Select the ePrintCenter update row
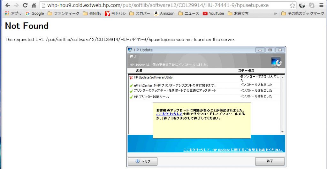Screen dimensions: 327x169 pyautogui.click(x=204, y=85)
